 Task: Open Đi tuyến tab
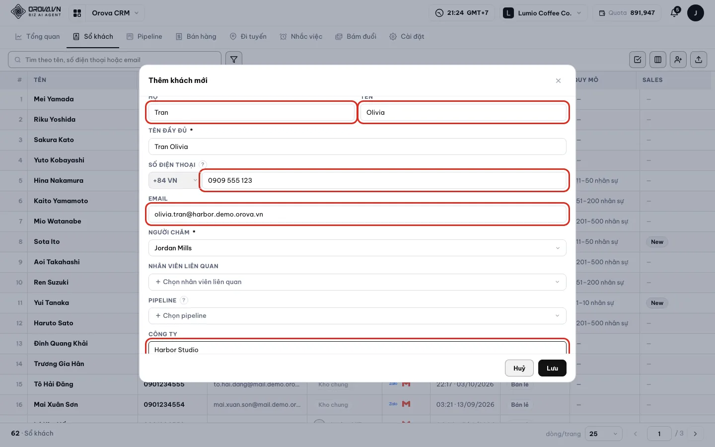[248, 36]
